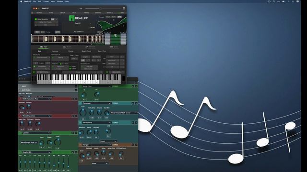Enable the Toggle option checkbox
This screenshot has width=307, height=172.
pos(70,66)
